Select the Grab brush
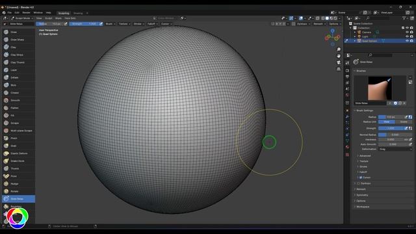The image size is (416, 234). [x=18, y=146]
